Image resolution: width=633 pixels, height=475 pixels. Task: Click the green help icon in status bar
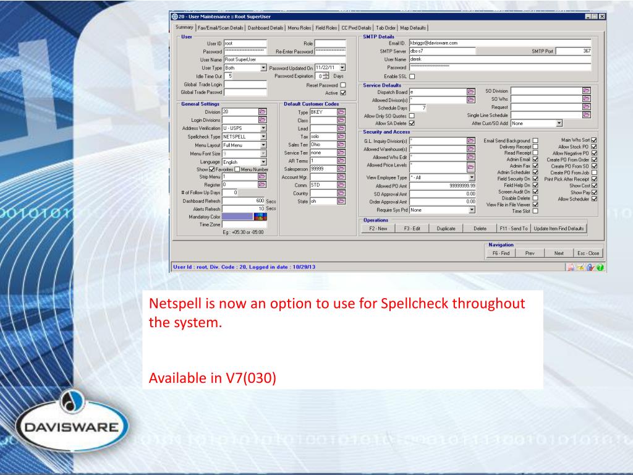click(x=600, y=267)
